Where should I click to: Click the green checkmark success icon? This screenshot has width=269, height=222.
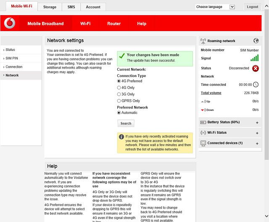(122, 56)
